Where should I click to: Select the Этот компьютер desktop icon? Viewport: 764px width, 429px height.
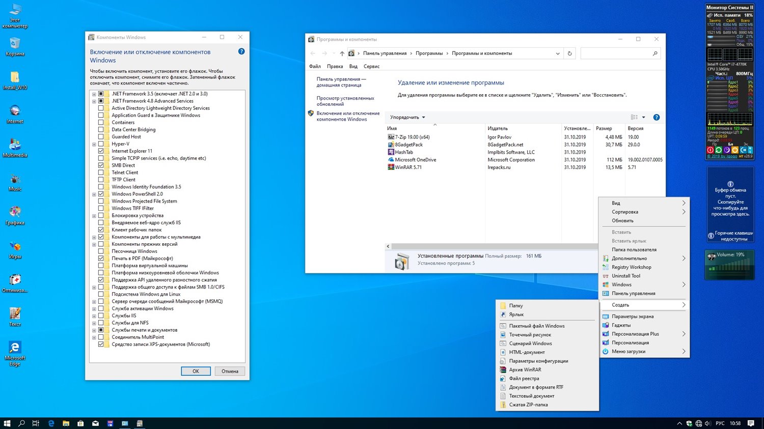(x=15, y=15)
